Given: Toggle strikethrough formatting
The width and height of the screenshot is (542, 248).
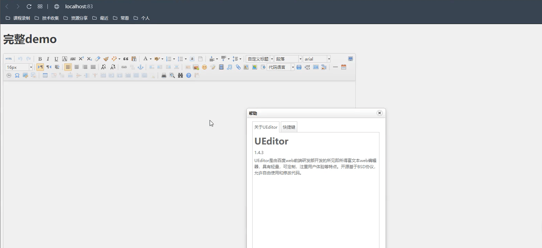Looking at the screenshot, I should click(73, 59).
